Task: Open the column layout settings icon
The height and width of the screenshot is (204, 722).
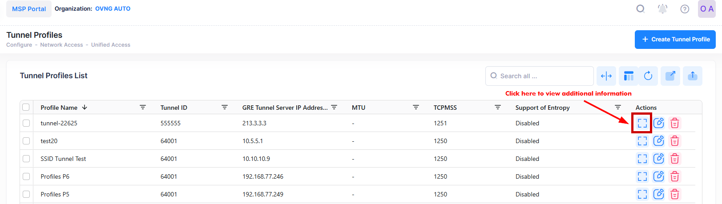Action: pos(629,76)
